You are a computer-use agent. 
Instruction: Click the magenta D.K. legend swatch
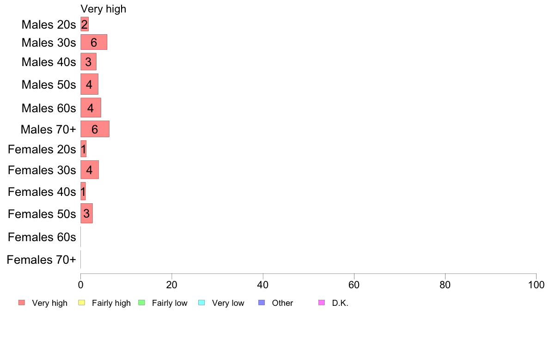(322, 303)
